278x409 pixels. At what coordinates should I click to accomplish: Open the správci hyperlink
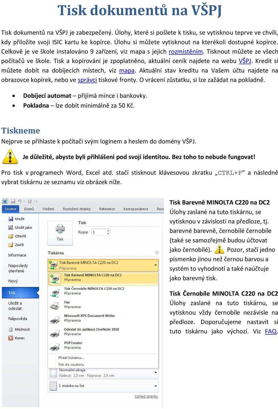(87, 80)
